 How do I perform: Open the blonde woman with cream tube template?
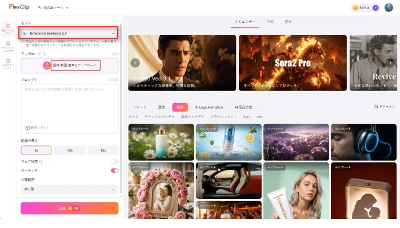(x=296, y=191)
